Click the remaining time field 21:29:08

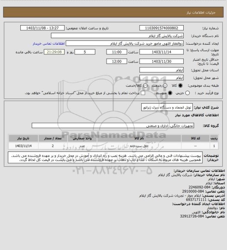[x=54, y=52]
